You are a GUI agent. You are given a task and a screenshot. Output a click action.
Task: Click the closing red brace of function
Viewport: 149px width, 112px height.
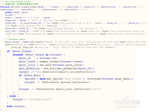[x=1, y=110]
